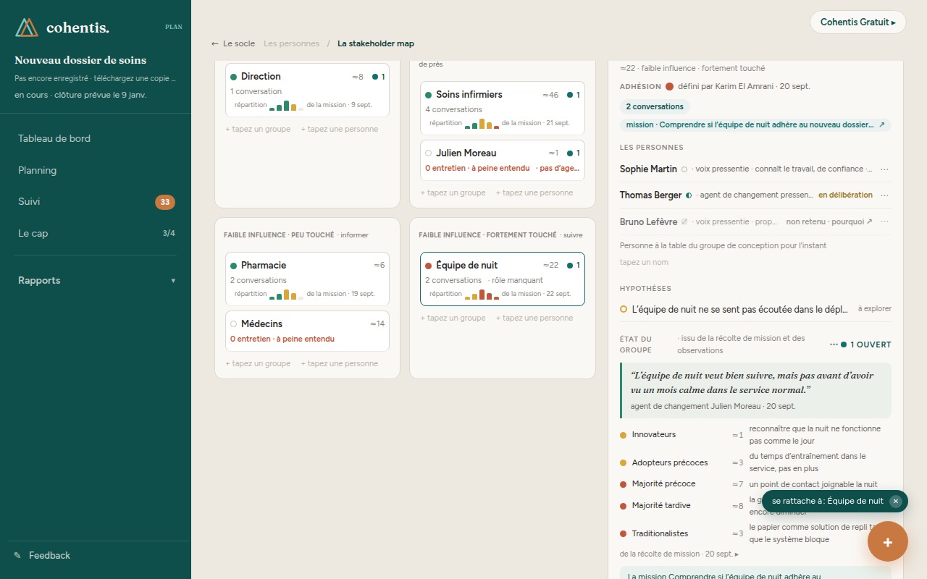Click the yellow Adopteurs précoces dot
Screen dimensions: 927x579
623,463
